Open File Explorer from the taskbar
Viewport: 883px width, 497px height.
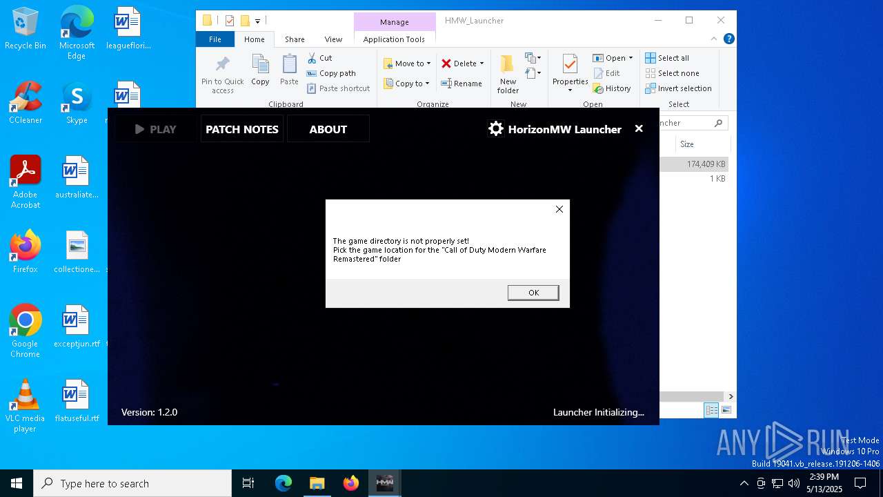tap(317, 483)
